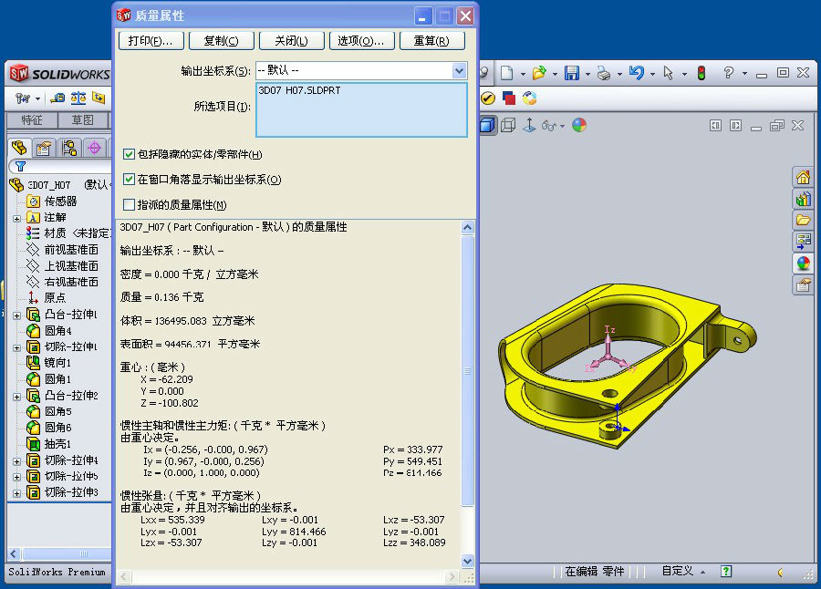The height and width of the screenshot is (589, 821).
Task: Uncheck 包括隐藏的实体/零部件 checkbox
Action: coord(129,155)
